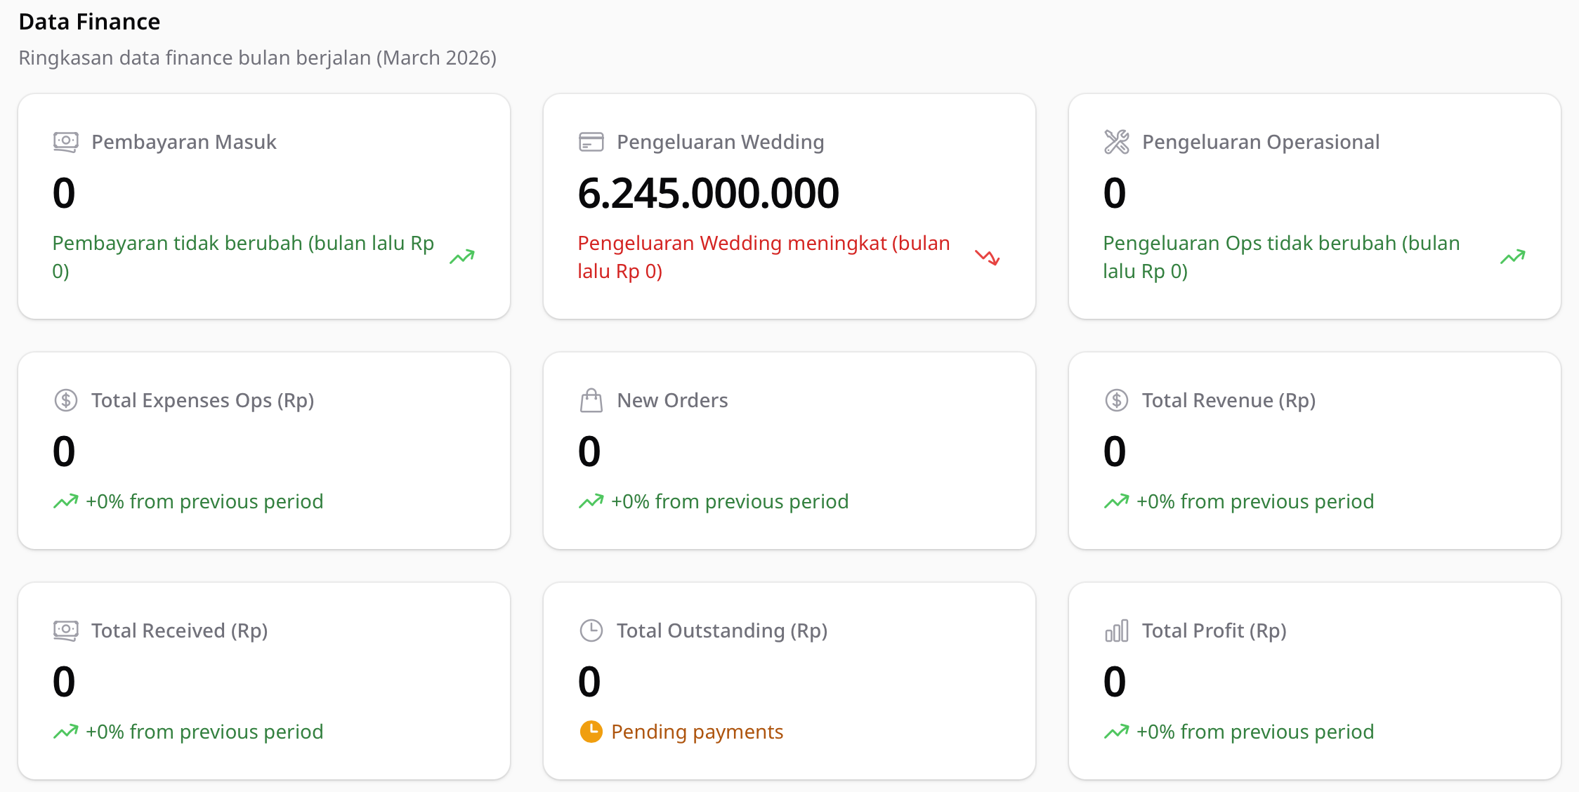Screen dimensions: 1579x792
Task: Click the banknote icon beside Pembayaran Masuk
Action: tap(66, 142)
